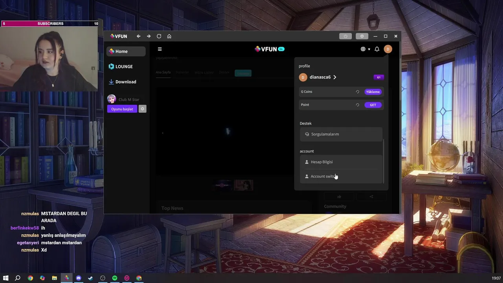Open language globe selector
The width and height of the screenshot is (503, 283).
365,49
